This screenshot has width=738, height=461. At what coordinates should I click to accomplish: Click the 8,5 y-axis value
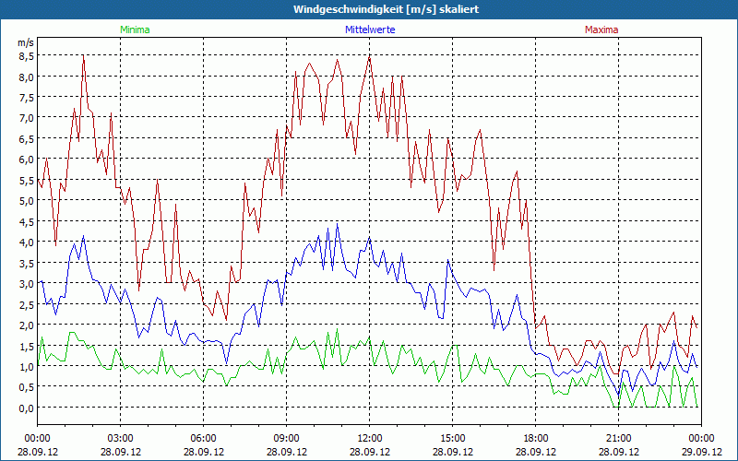(x=27, y=56)
